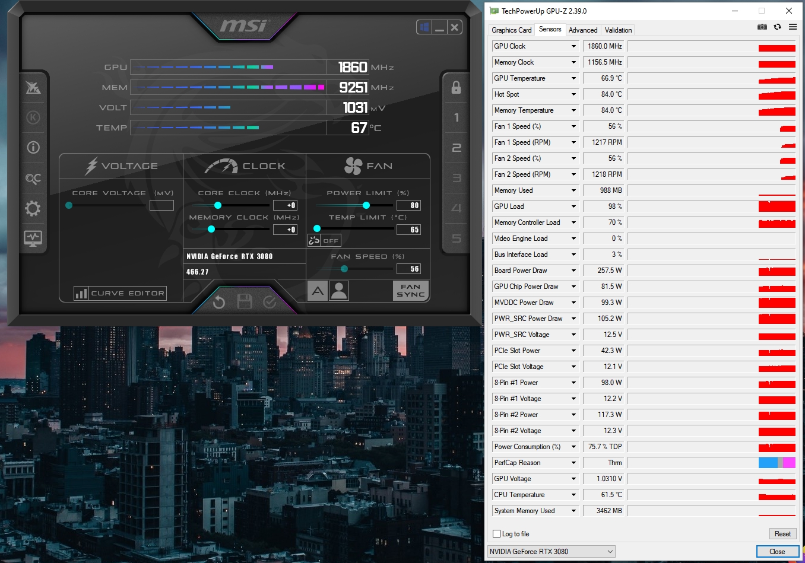Click the Fan Sync button

(411, 291)
